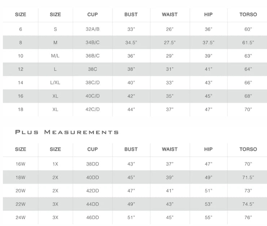This screenshot has width=267, height=226.
Task: Click the 38C/D cup cell
Action: pos(92,83)
